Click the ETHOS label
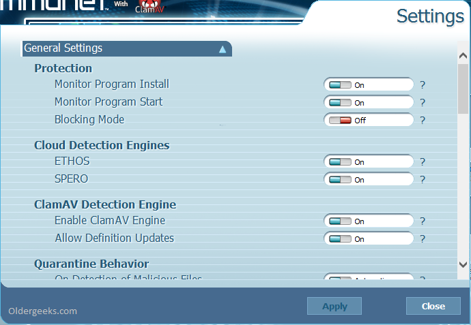Viewport: 471px width, 325px height. (x=72, y=161)
